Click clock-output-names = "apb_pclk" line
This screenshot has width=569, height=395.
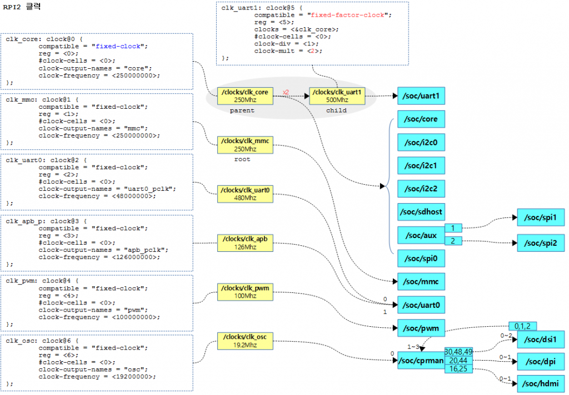(103, 250)
